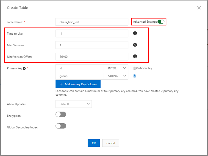
Task: Click the Primary Key help question mark icon
Action: click(24, 68)
